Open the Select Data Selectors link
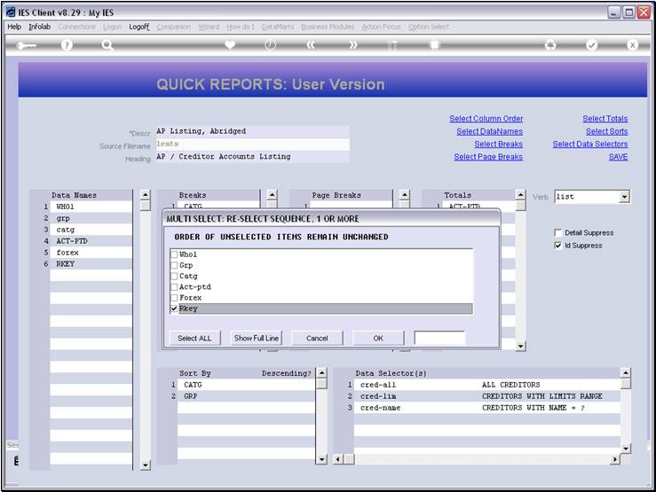This screenshot has width=656, height=492. [590, 144]
